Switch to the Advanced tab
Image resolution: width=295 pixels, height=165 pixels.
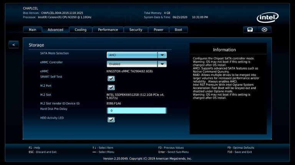pos(55,30)
